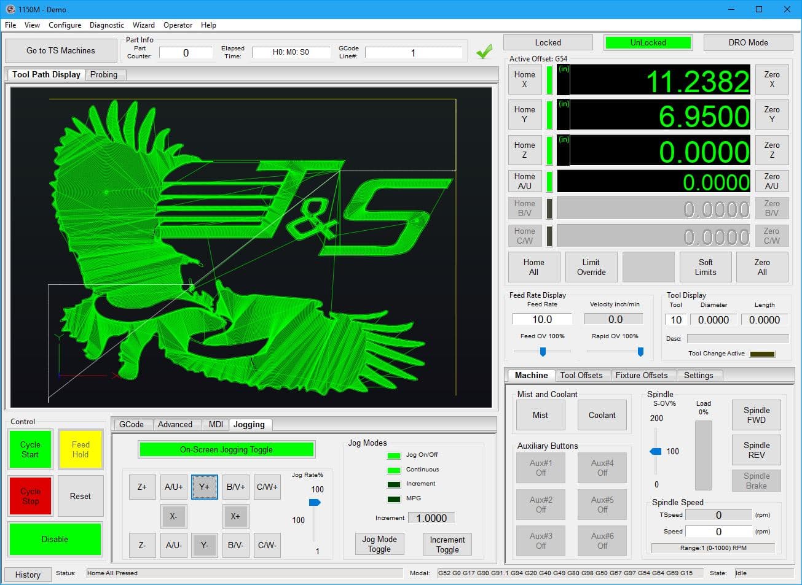This screenshot has width=802, height=585.
Task: Toggle On-Screen Jogging
Action: tap(226, 449)
